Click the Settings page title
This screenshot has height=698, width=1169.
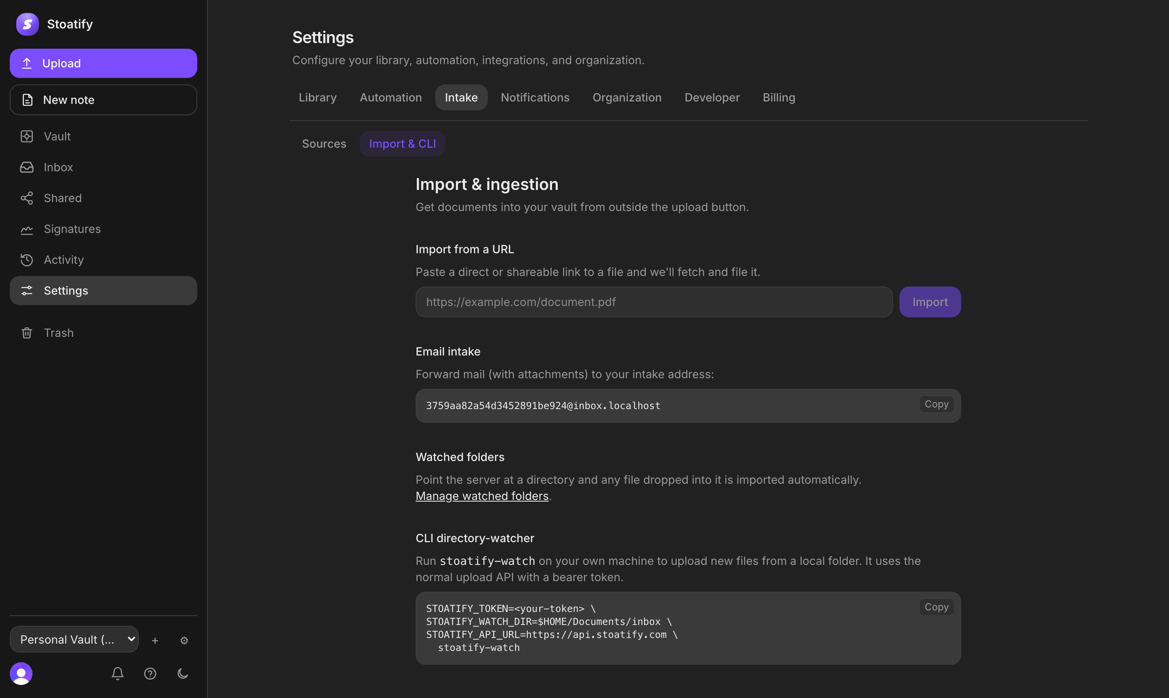click(323, 37)
